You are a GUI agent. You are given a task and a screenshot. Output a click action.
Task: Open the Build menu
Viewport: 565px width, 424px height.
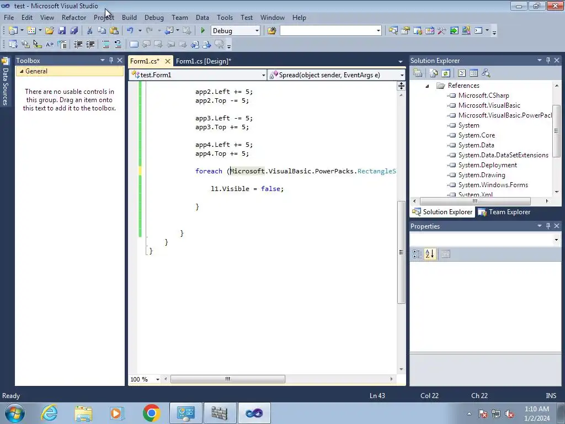[x=129, y=17]
